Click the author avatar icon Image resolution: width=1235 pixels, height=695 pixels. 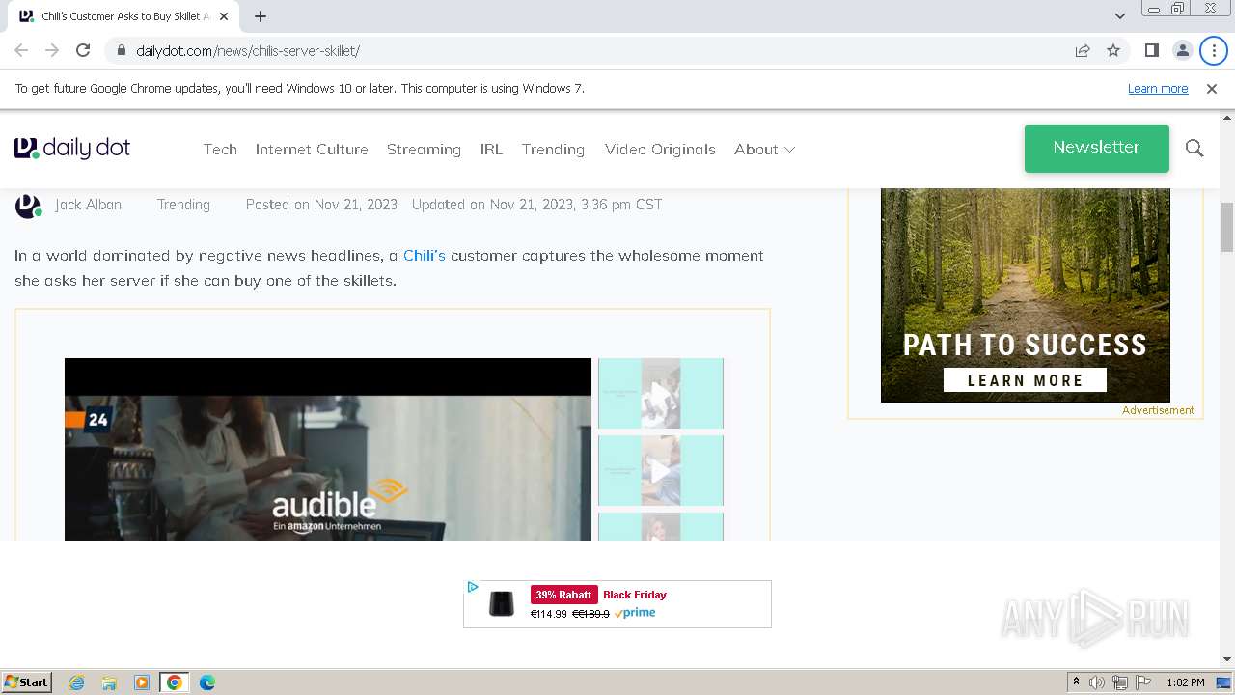pyautogui.click(x=28, y=205)
